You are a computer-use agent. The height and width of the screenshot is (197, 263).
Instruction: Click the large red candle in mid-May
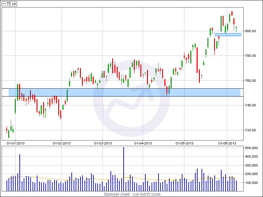point(197,60)
